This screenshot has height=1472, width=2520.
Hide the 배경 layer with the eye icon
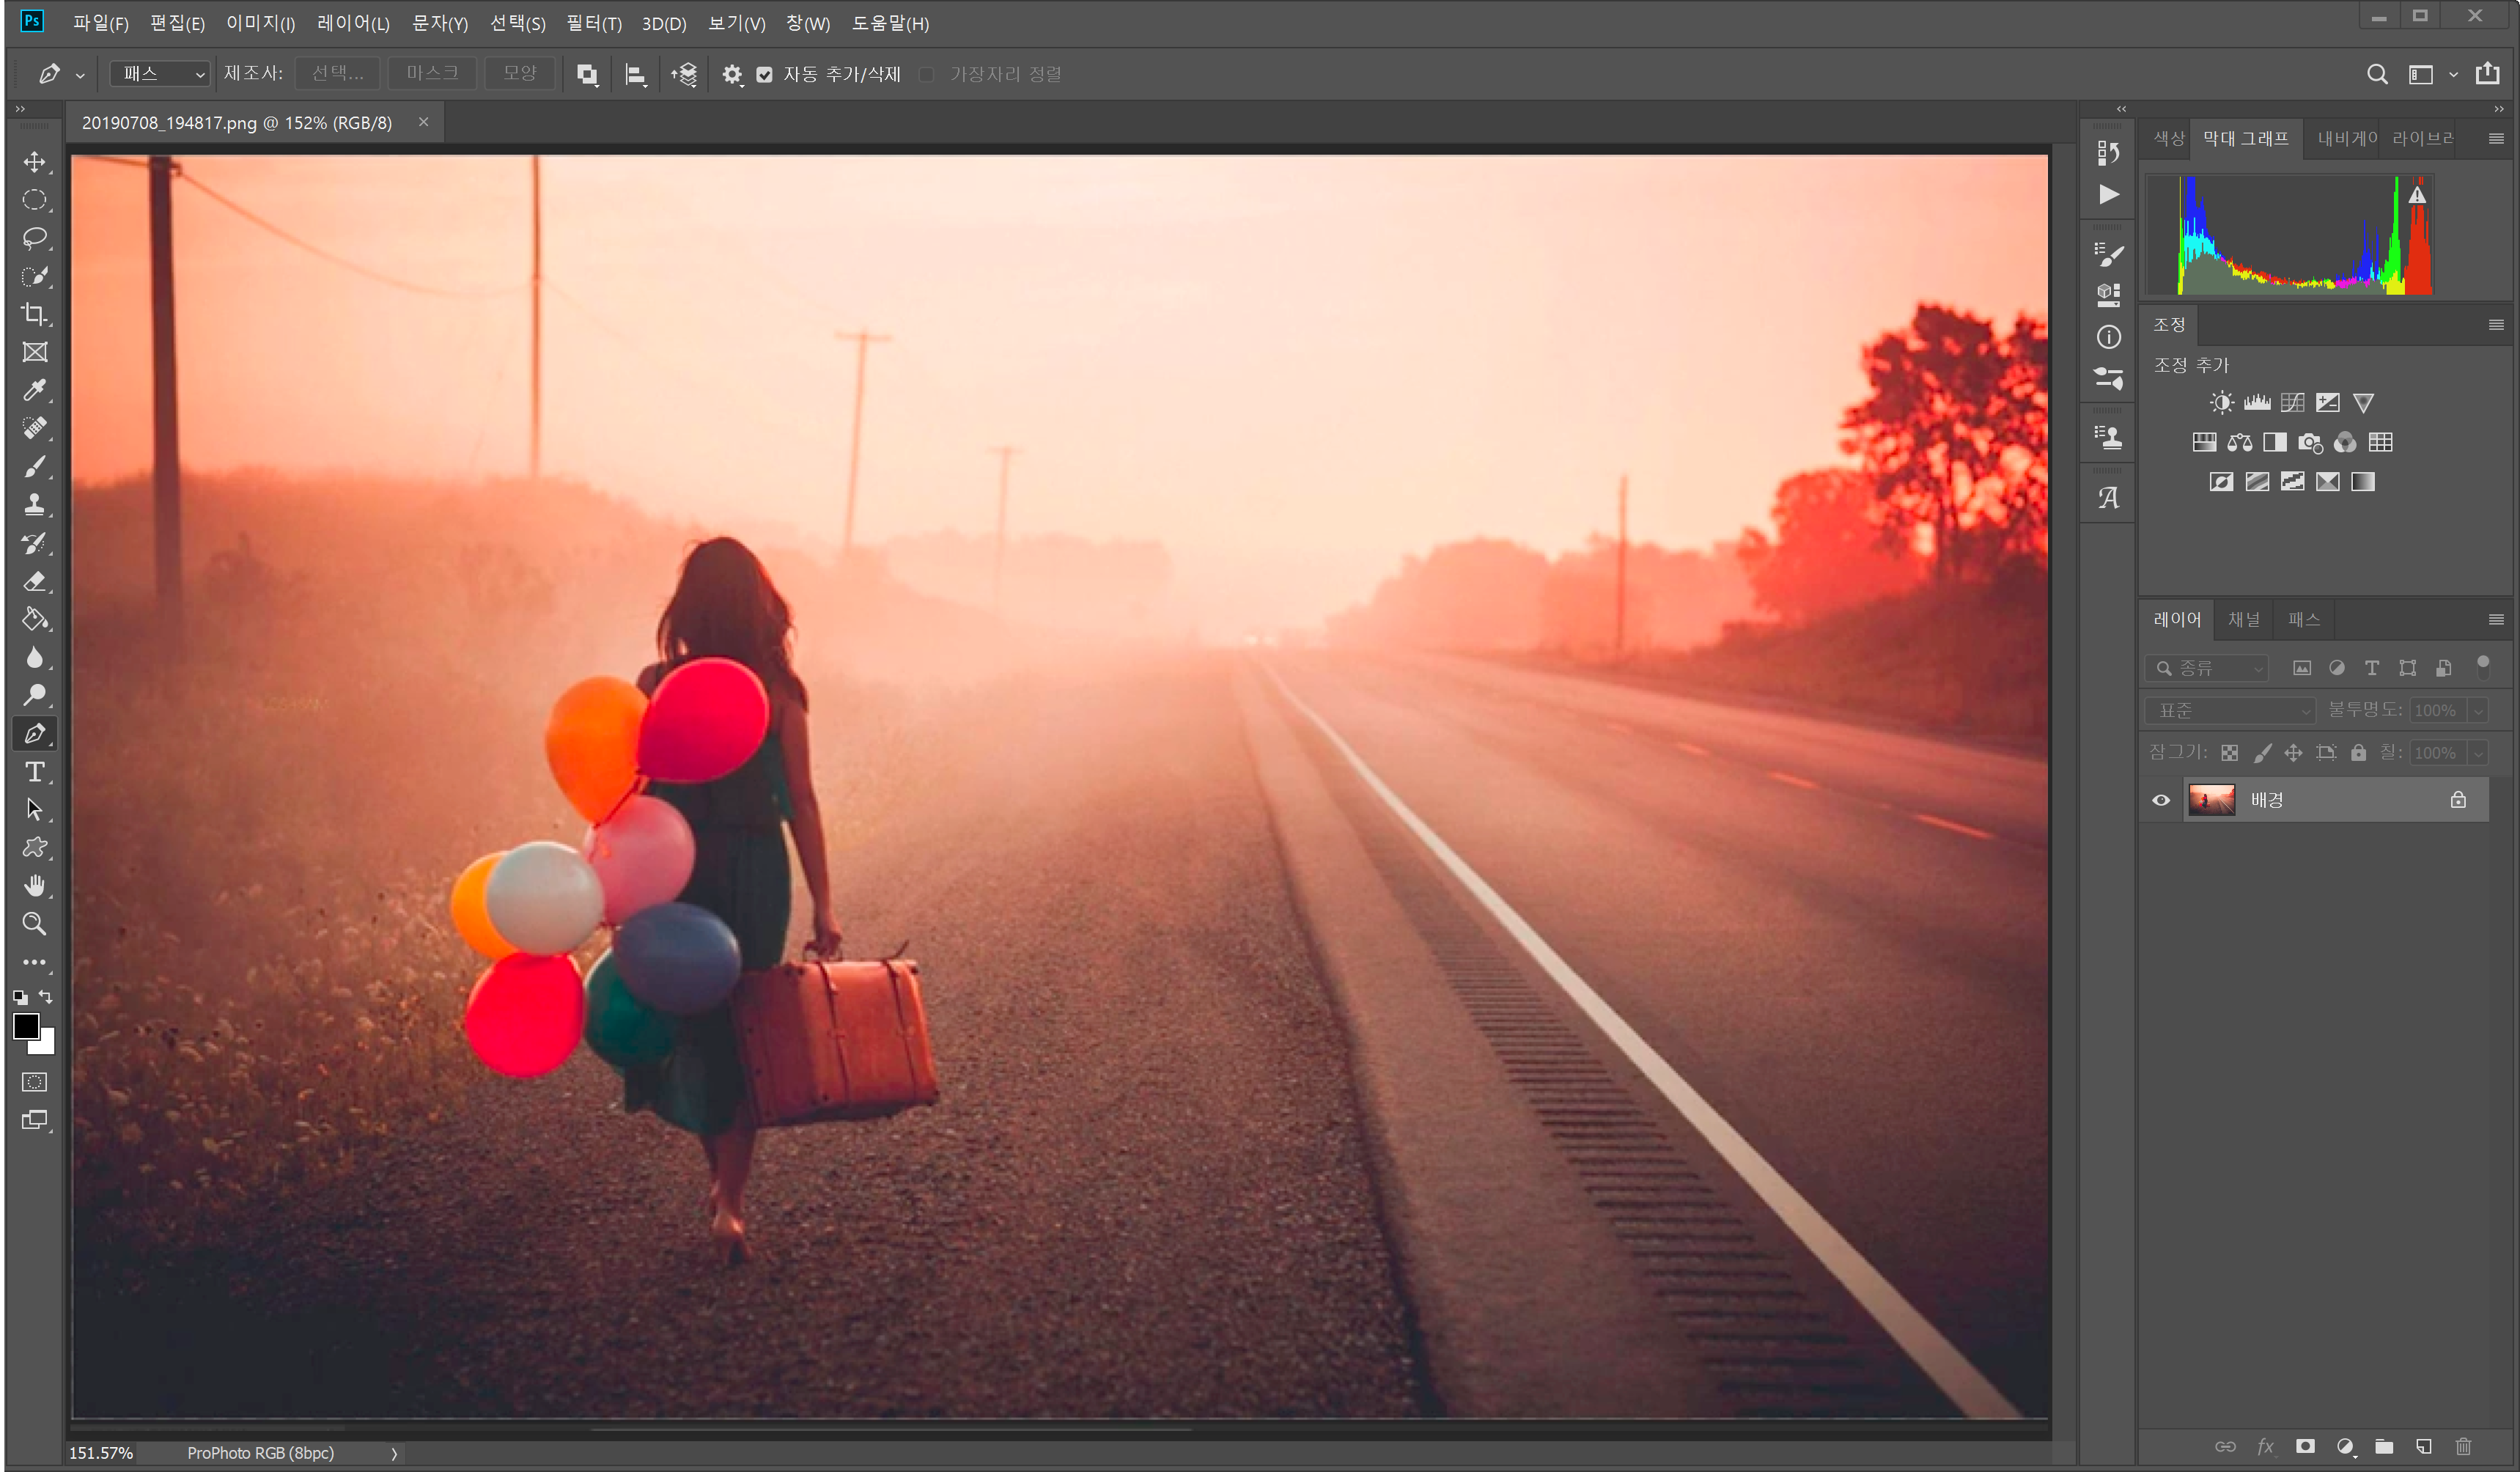(2161, 800)
